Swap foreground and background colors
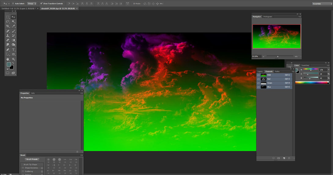Viewport: 333px width, 175px height. [x=13, y=63]
